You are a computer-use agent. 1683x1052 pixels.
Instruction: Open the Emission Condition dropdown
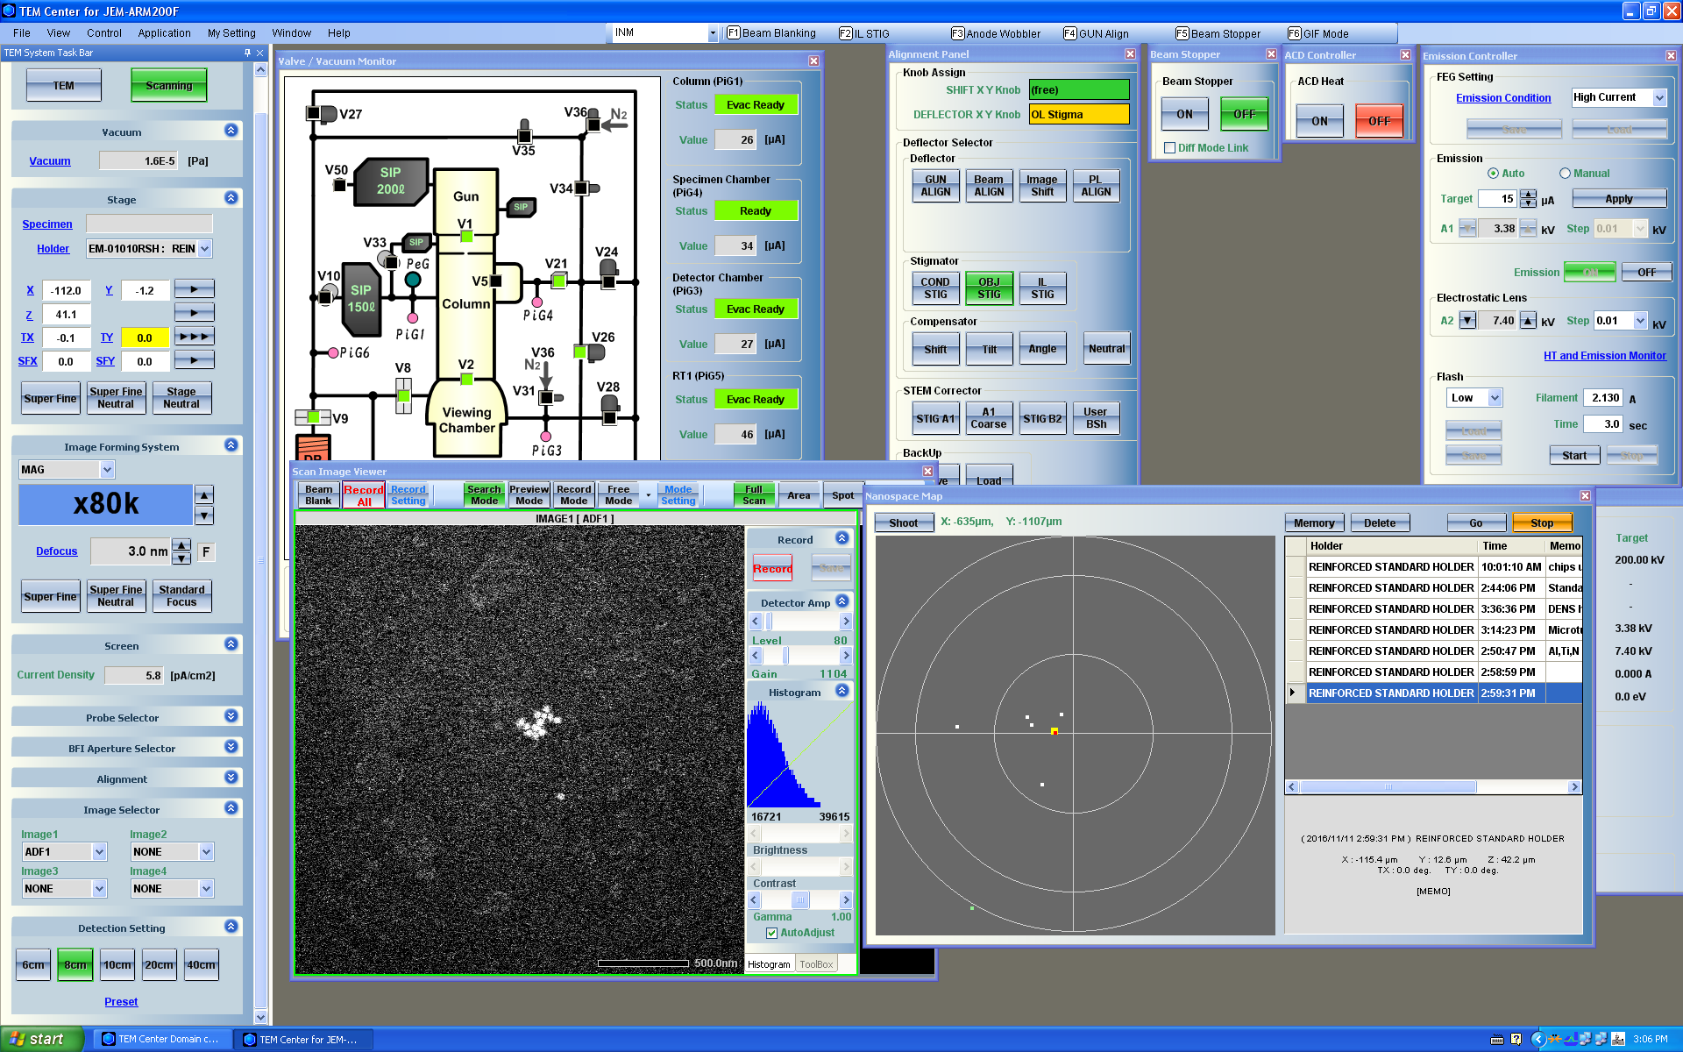click(1658, 98)
